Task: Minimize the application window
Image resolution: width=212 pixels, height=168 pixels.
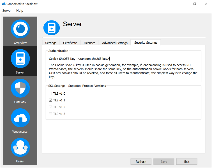Action: coord(183,4)
